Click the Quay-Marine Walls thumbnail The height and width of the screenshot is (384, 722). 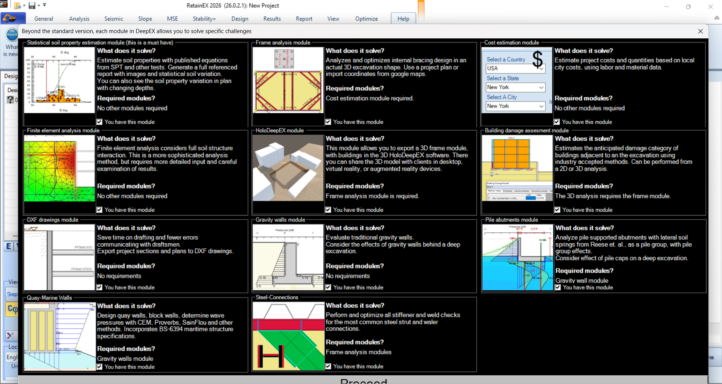[x=59, y=337]
